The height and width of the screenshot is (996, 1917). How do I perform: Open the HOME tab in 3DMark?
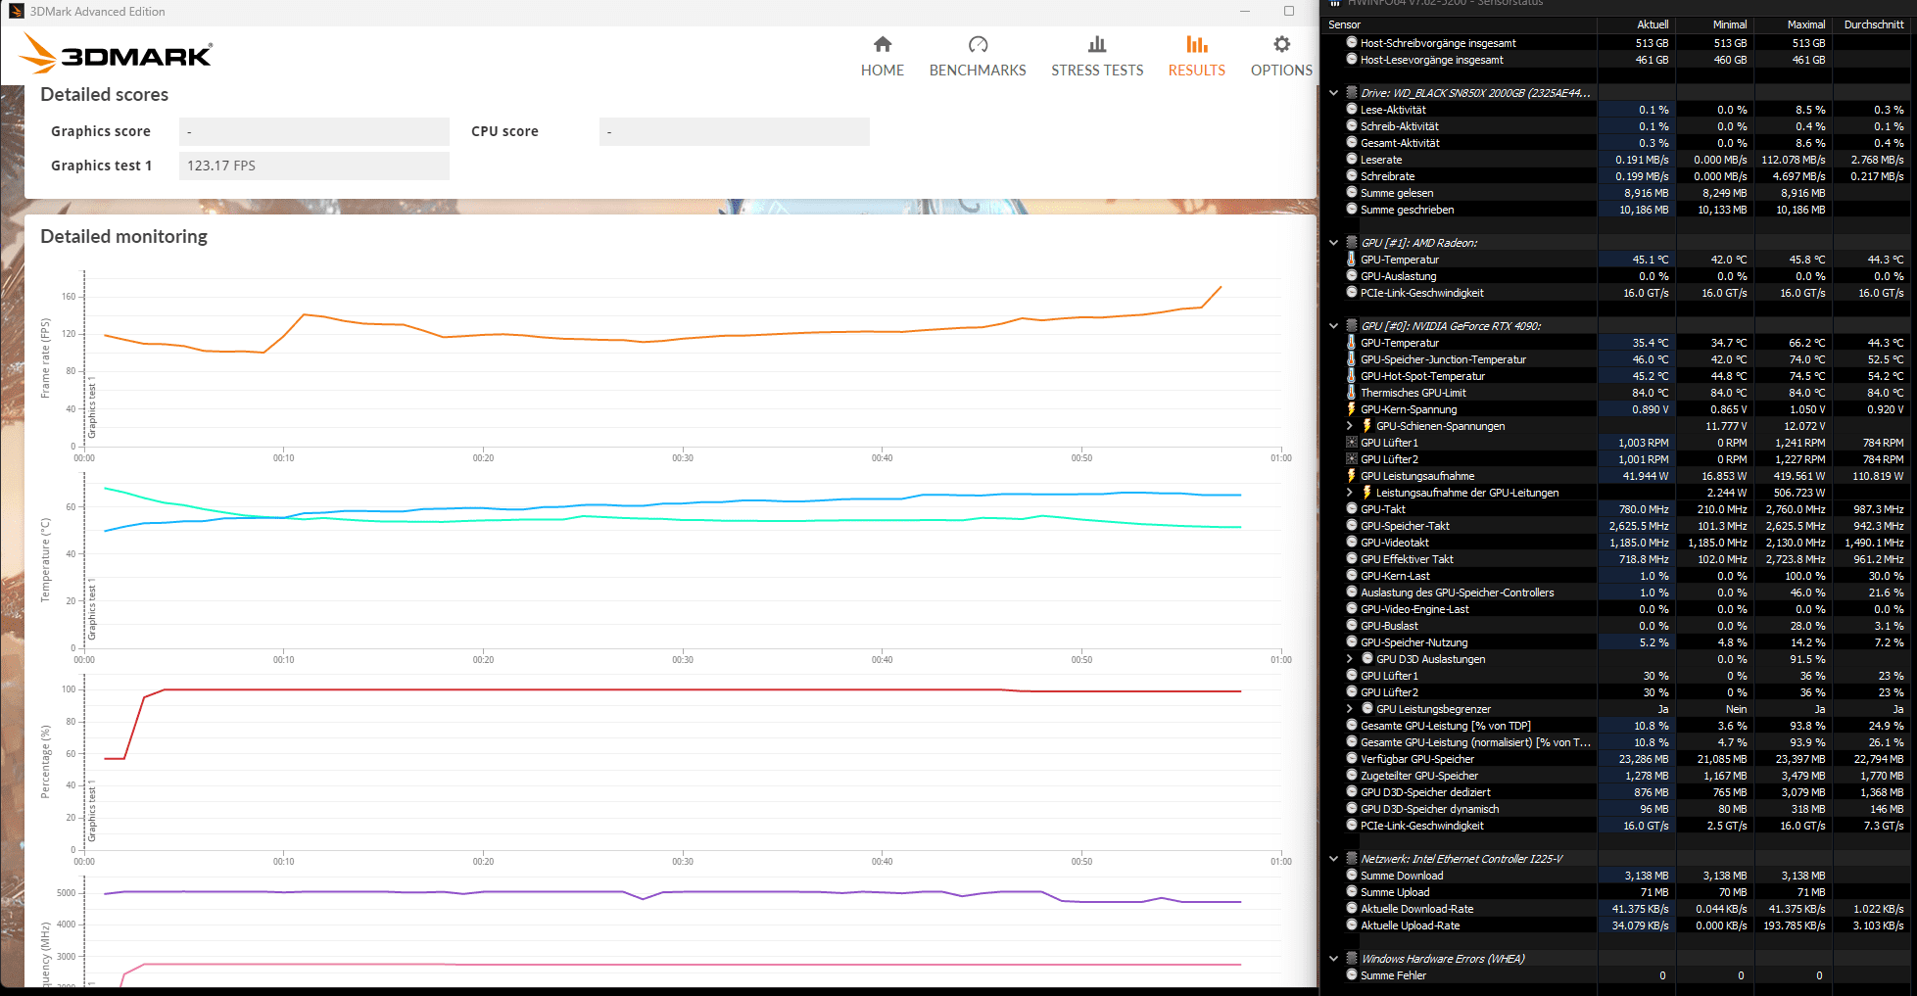[x=882, y=57]
